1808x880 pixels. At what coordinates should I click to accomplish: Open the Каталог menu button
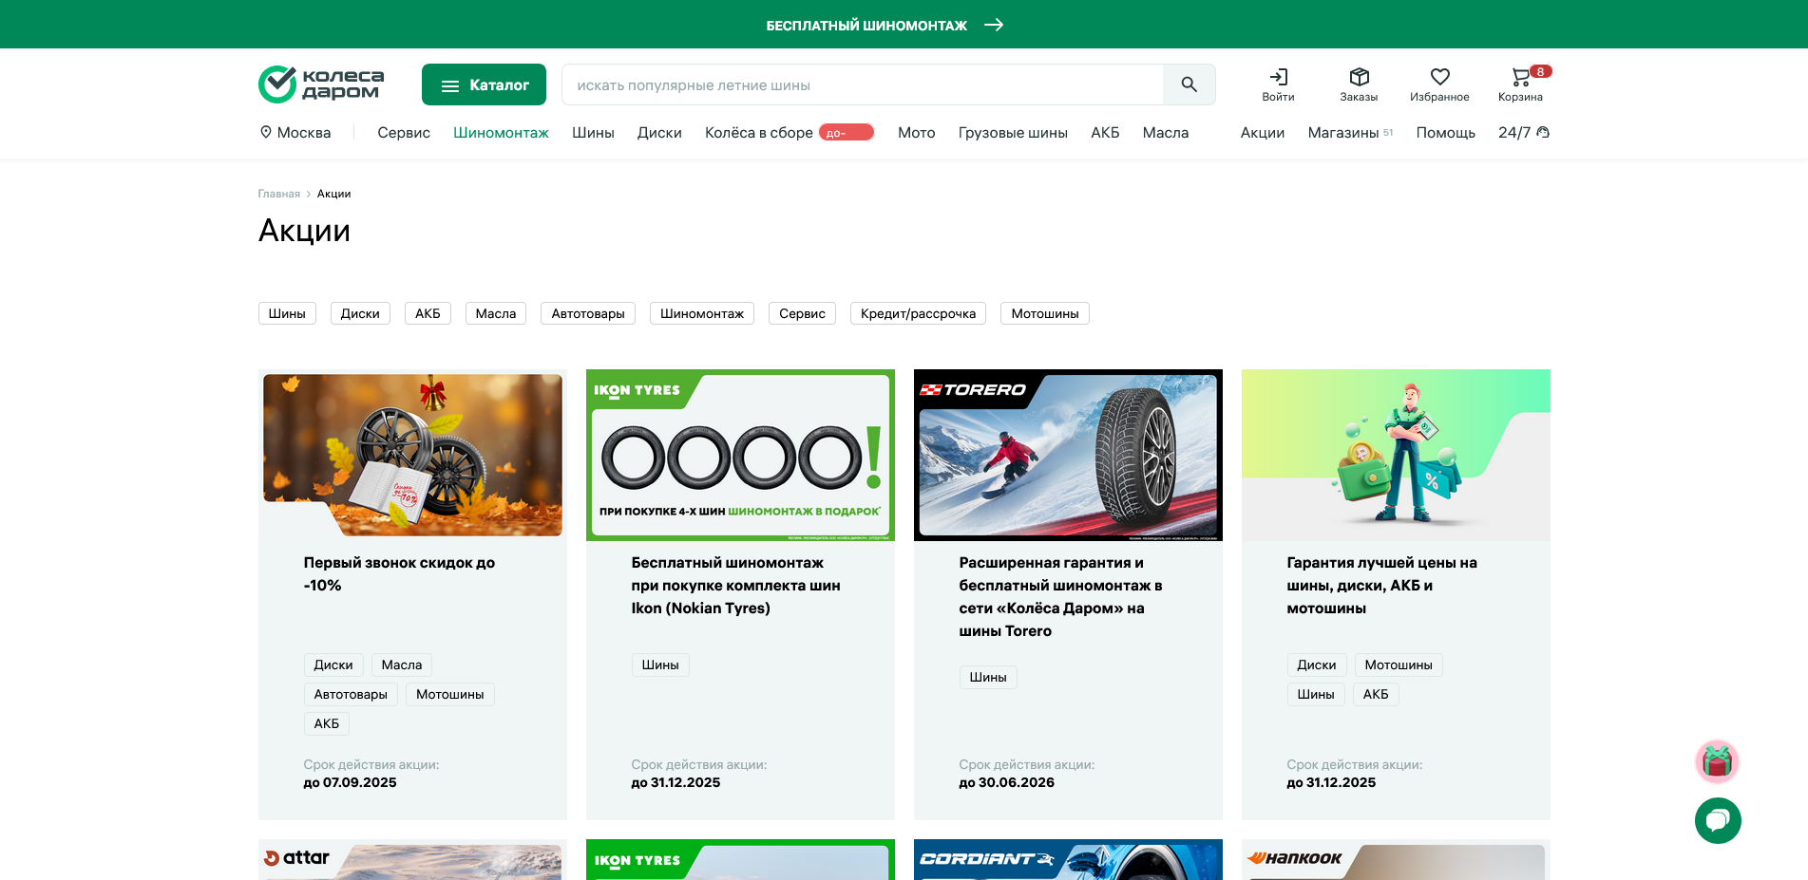[x=484, y=84]
